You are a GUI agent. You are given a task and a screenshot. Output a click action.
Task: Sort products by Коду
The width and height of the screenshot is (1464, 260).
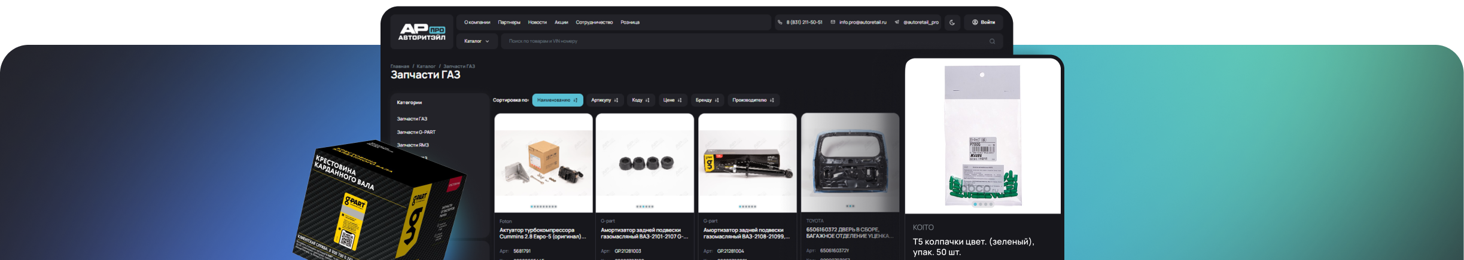[x=640, y=100]
